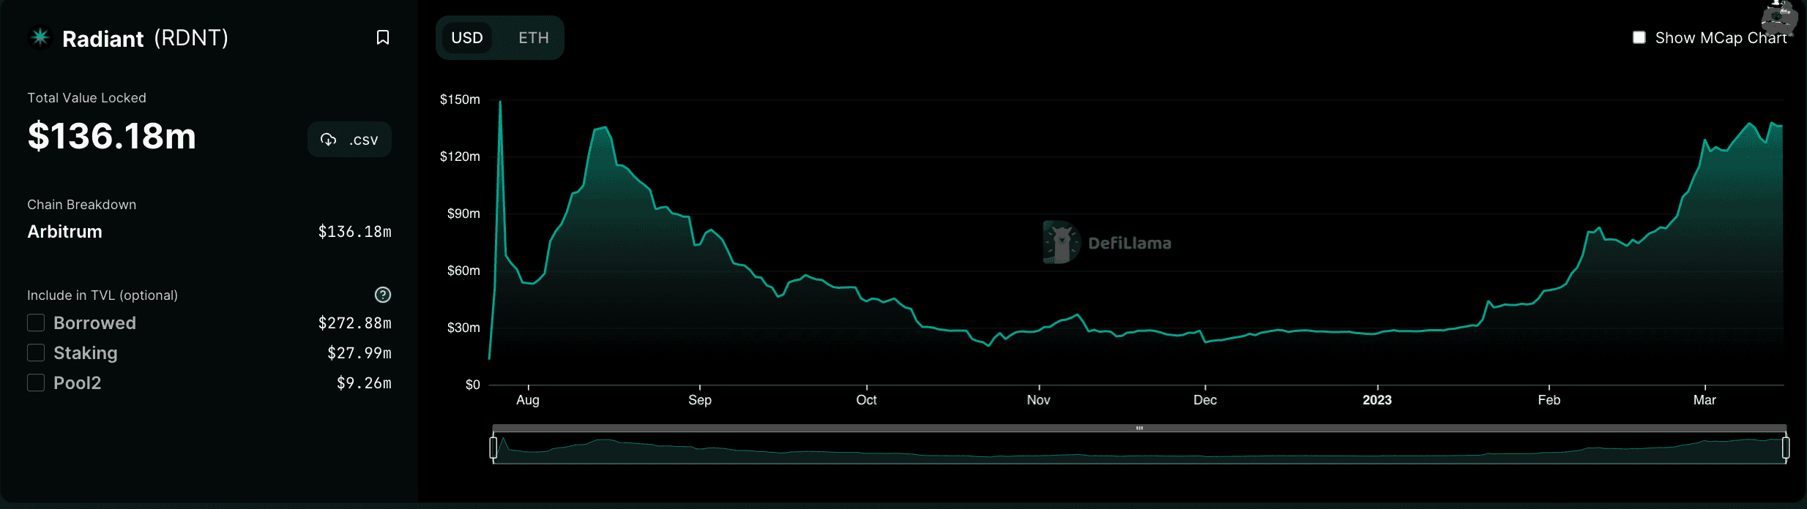Click the $60m axis label

pyautogui.click(x=463, y=271)
